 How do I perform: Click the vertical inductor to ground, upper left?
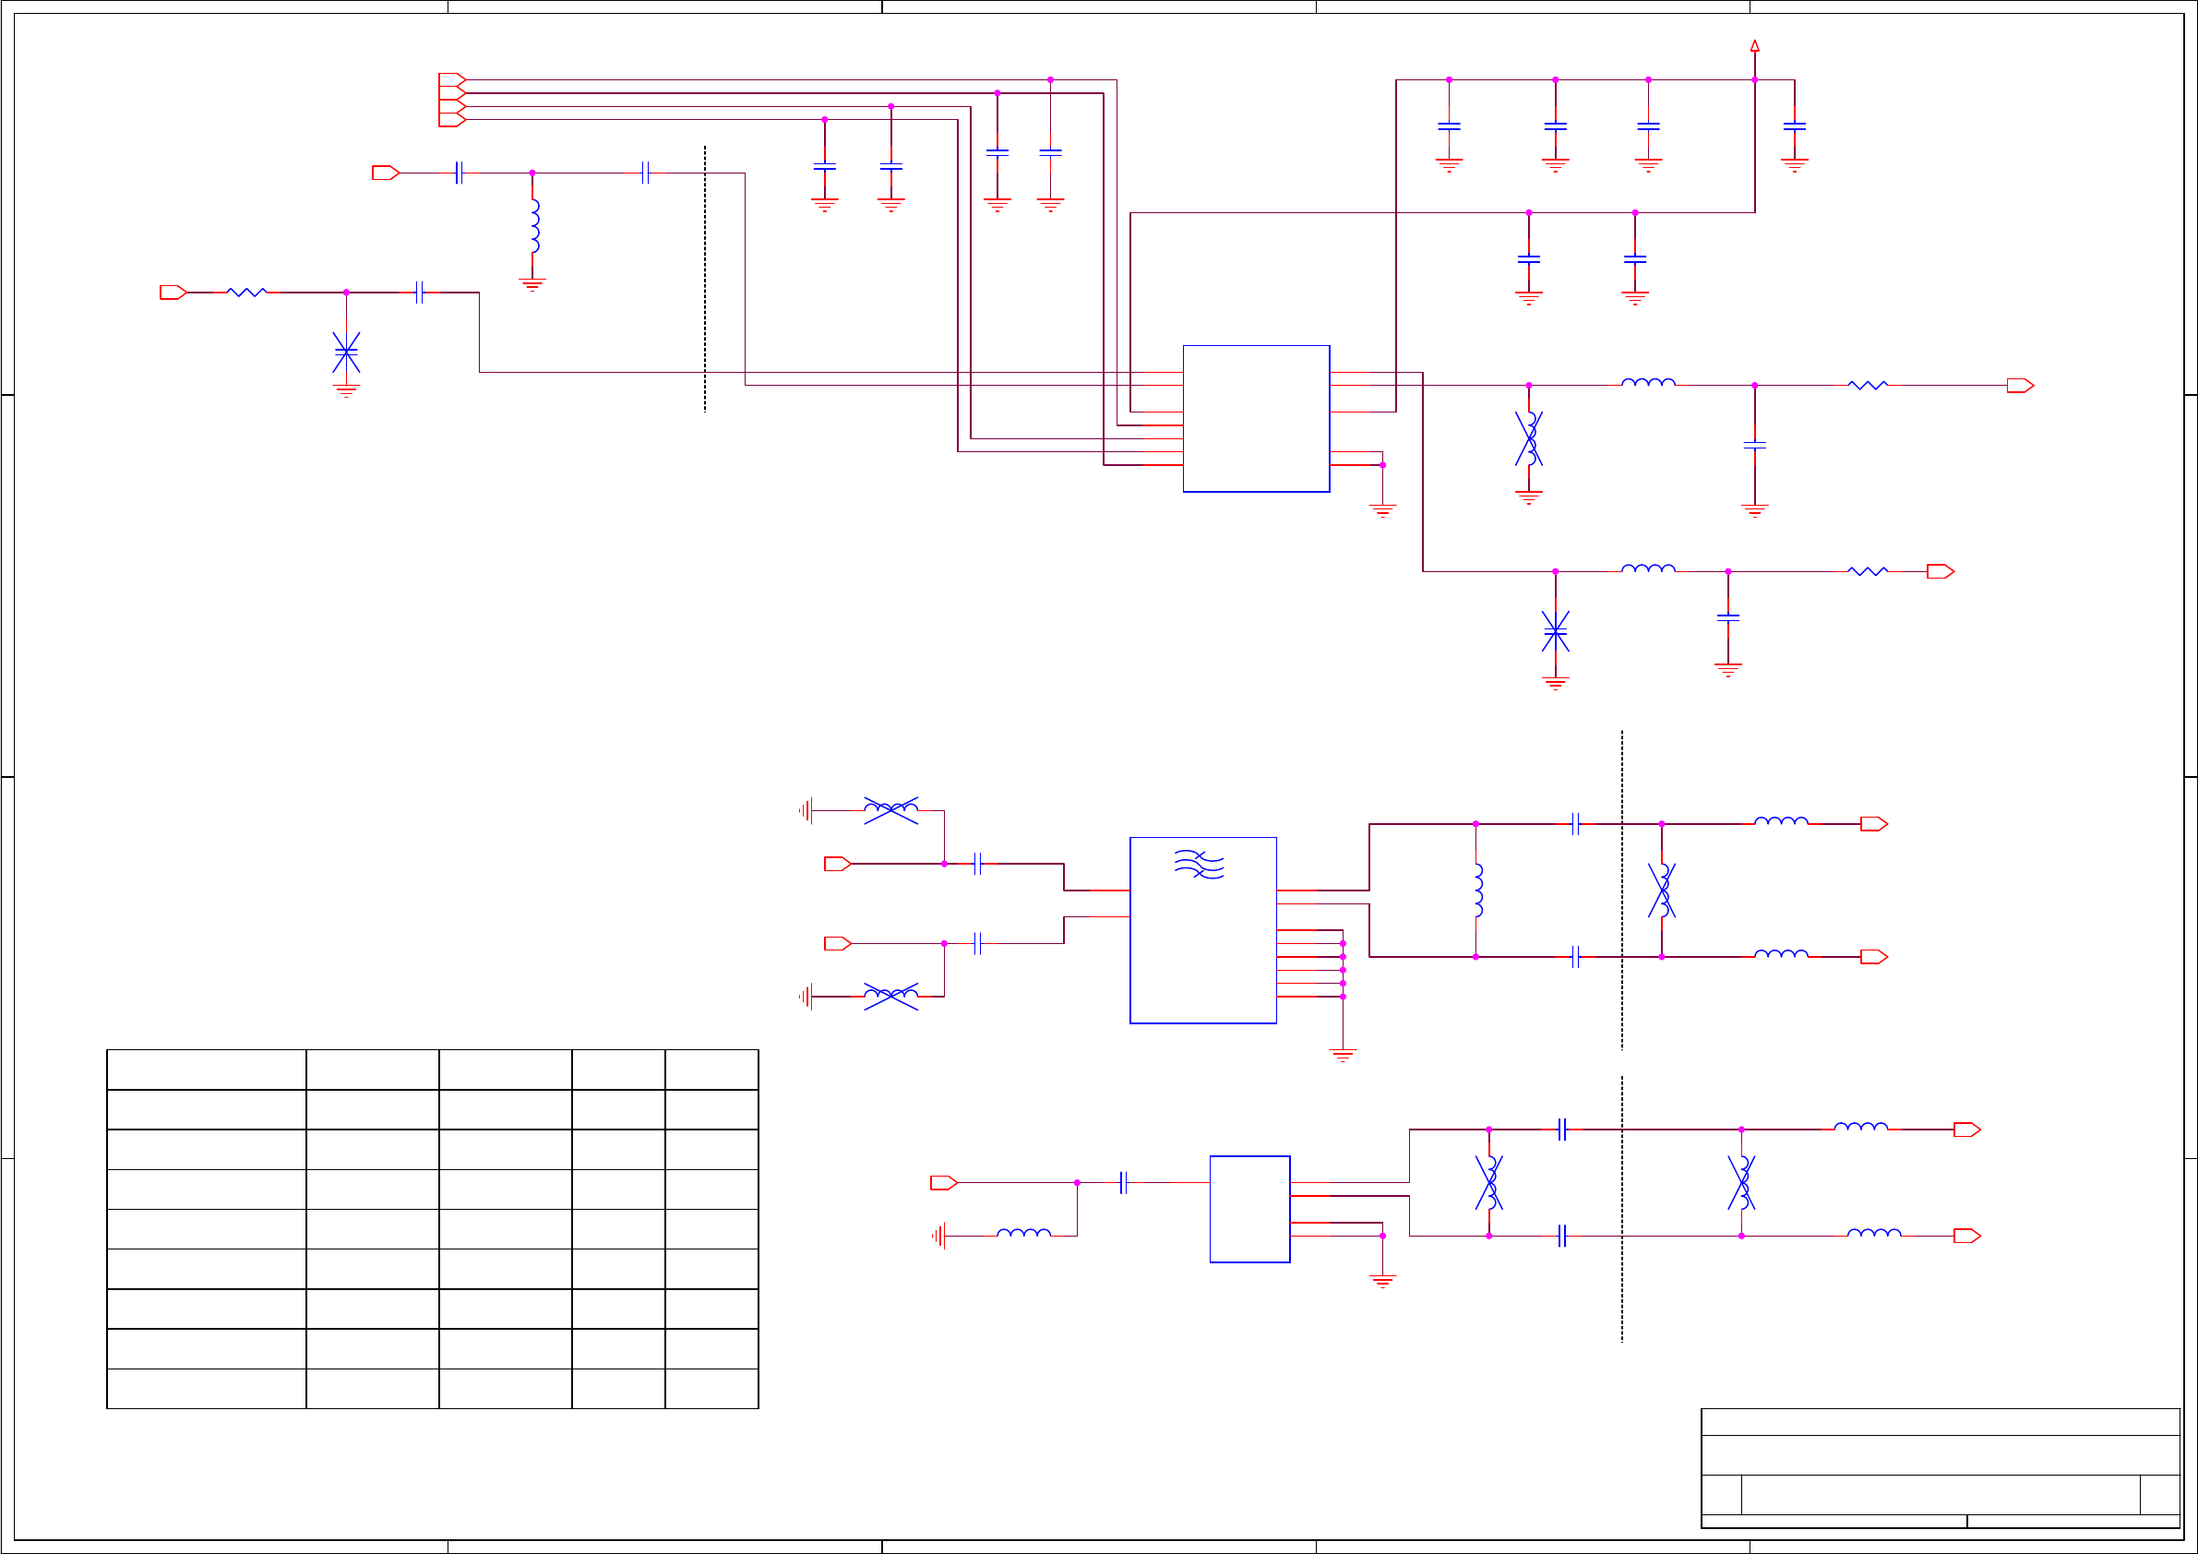[534, 226]
